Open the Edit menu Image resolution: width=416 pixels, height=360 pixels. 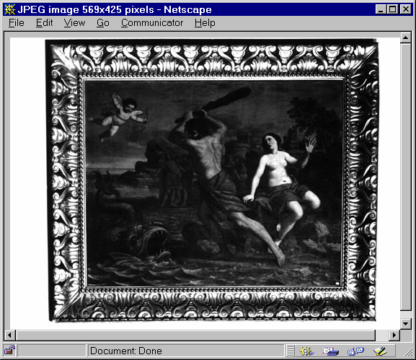(x=44, y=23)
